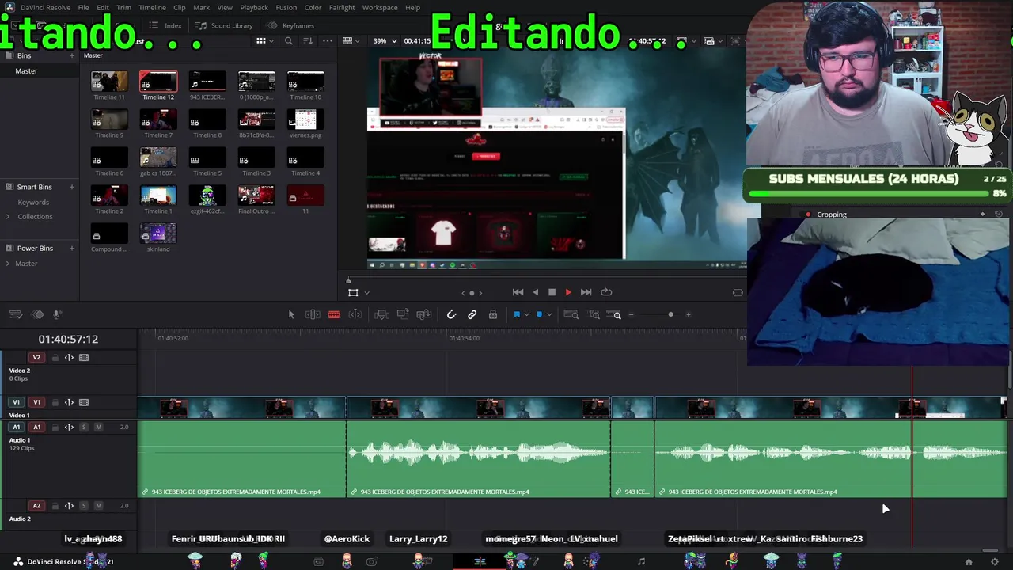Screen dimensions: 1013x570
Task: Toggle timeline Snapping magnet
Action: (x=451, y=314)
